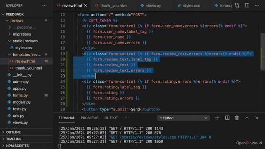Collapse the FEEDBACK root folder
Image resolution: width=265 pixels, height=149 pixels.
coord(3,14)
